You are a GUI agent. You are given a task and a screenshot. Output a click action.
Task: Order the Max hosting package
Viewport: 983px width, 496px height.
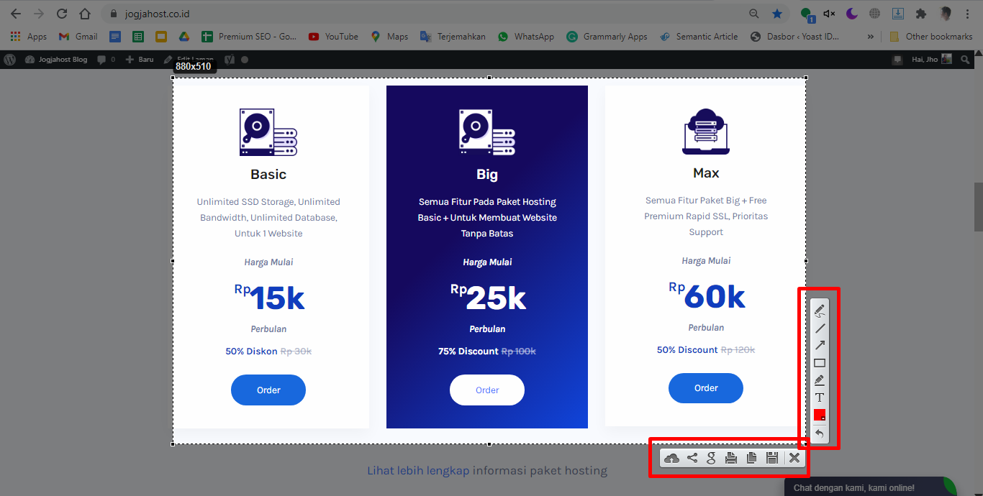(706, 388)
